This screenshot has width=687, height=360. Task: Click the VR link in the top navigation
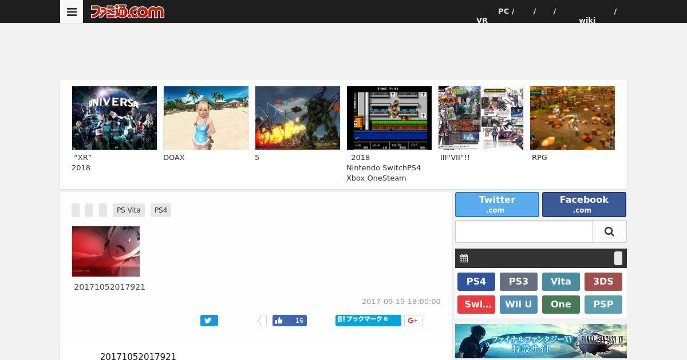pyautogui.click(x=482, y=20)
